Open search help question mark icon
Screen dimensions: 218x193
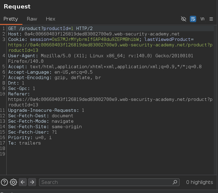[4, 182]
